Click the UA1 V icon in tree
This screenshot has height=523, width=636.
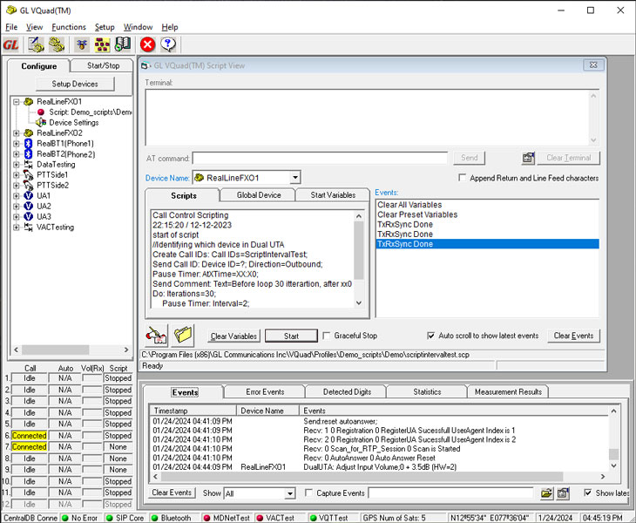click(x=29, y=195)
